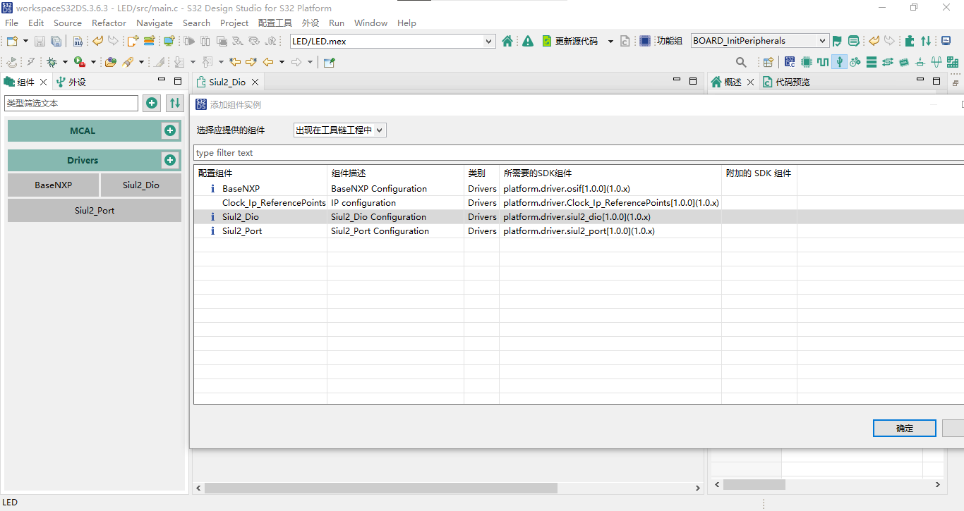
Task: Open the Navigate menu
Action: pos(155,23)
